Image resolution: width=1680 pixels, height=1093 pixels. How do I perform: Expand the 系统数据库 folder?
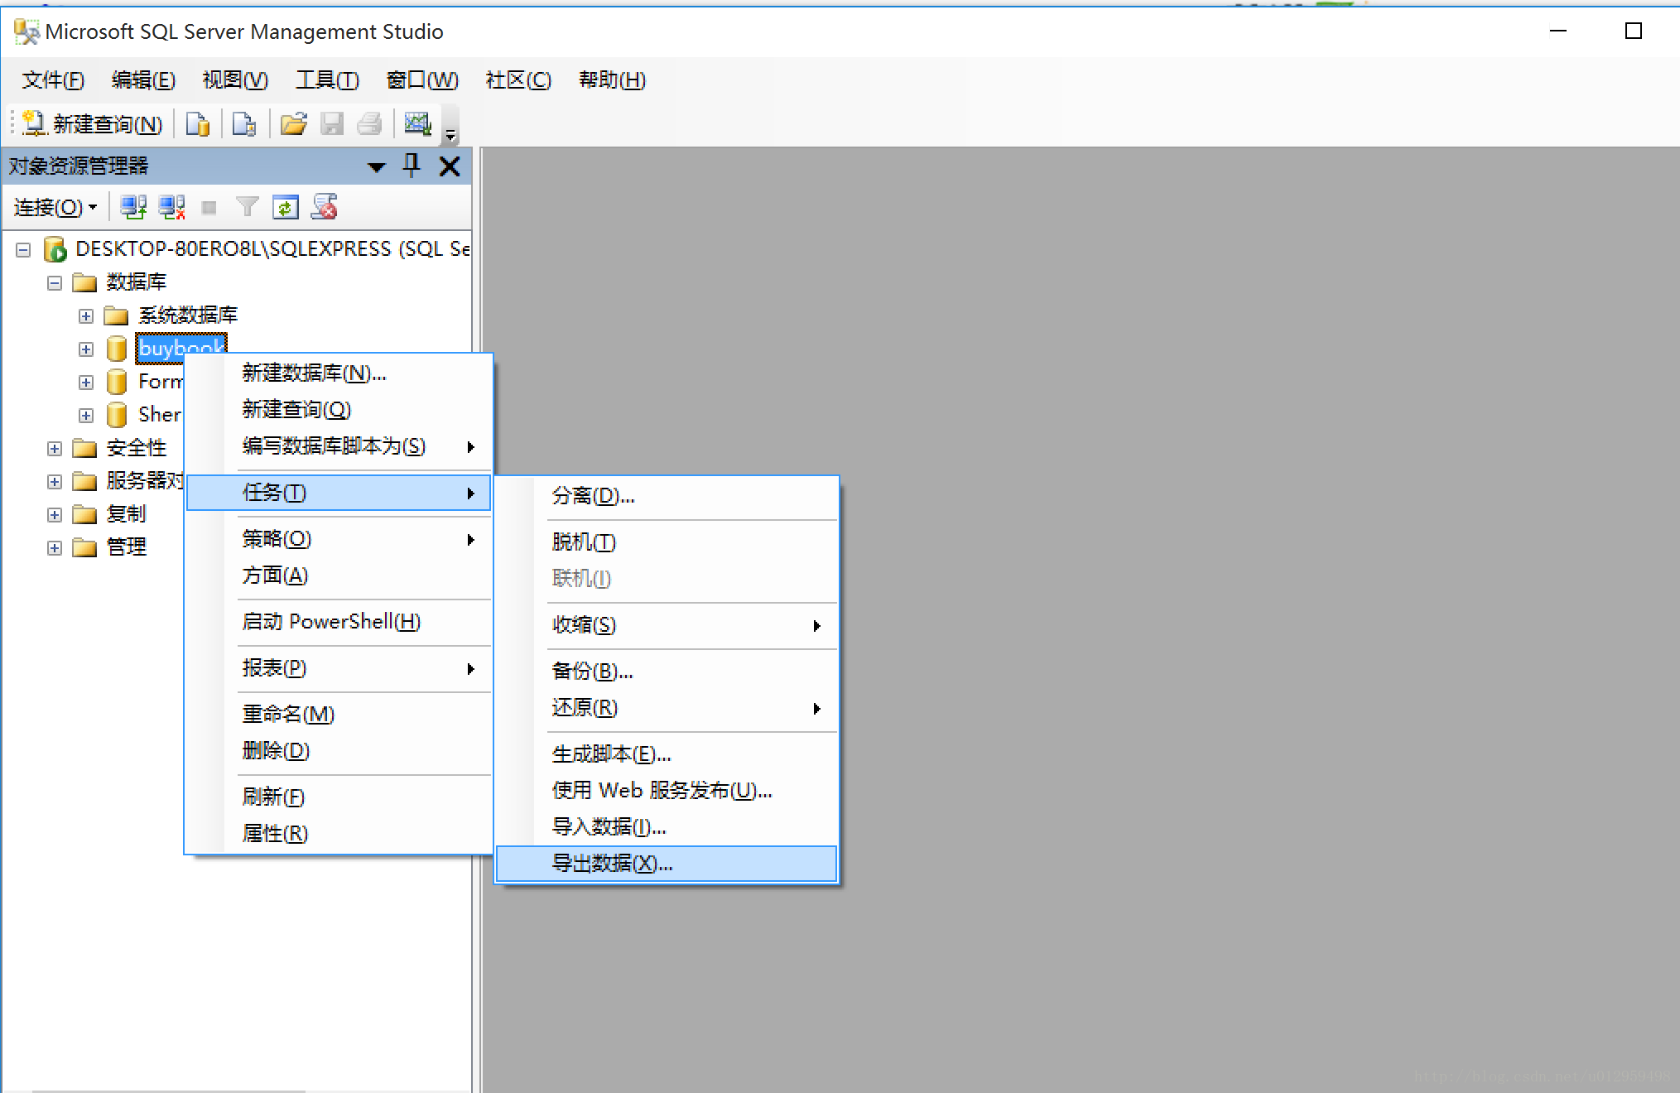(x=86, y=316)
